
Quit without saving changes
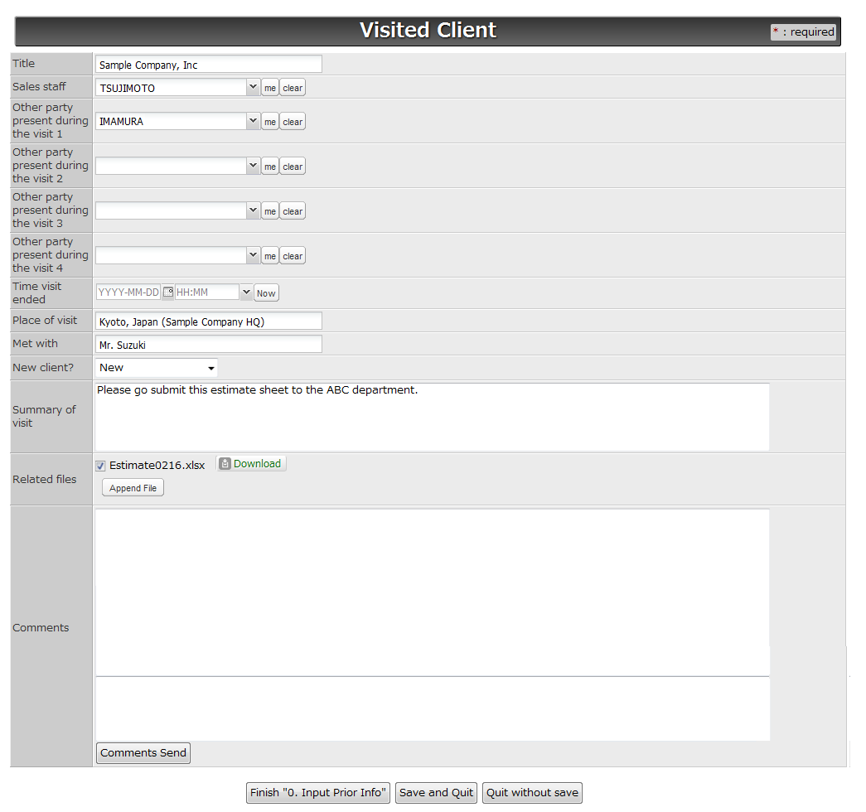[x=531, y=792]
